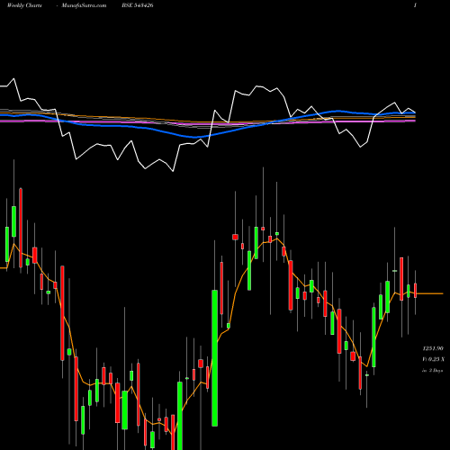Click the "1251.90" price value

[x=433, y=348]
